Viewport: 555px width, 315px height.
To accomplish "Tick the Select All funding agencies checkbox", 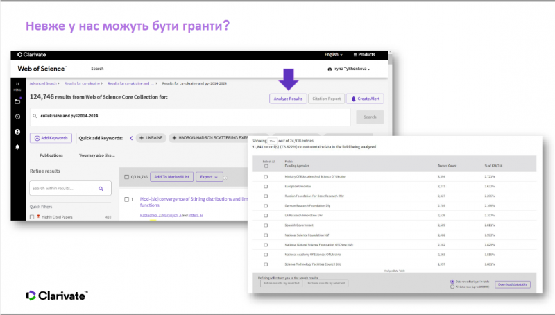I will click(266, 166).
